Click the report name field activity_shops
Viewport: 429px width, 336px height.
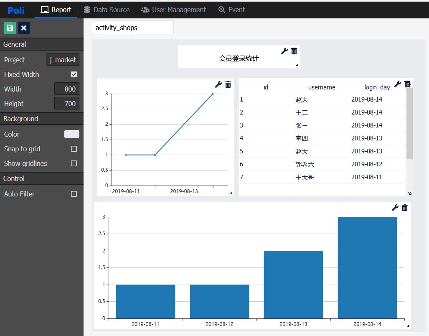click(133, 28)
